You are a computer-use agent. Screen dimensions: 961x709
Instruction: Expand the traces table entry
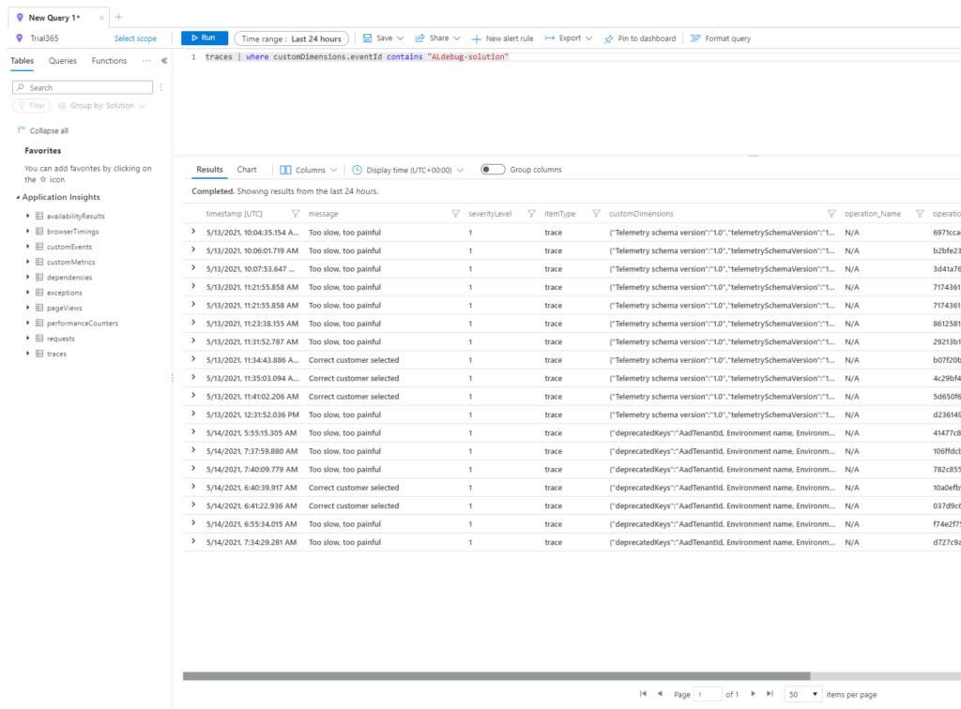coord(25,354)
